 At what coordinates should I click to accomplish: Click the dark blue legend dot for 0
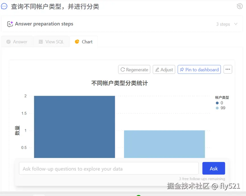pyautogui.click(x=217, y=103)
